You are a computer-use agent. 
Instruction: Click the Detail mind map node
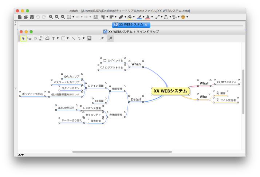(x=135, y=99)
